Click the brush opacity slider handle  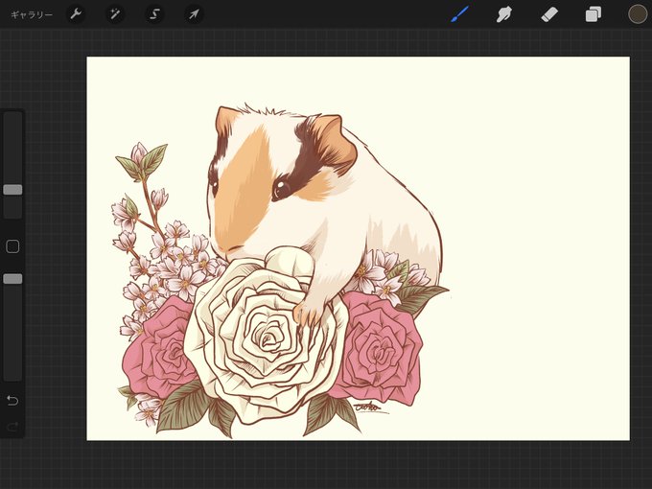pos(12,279)
